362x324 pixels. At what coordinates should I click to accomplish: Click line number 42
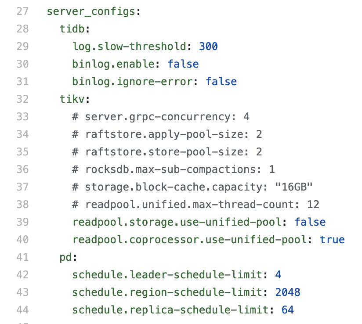pyautogui.click(x=23, y=274)
